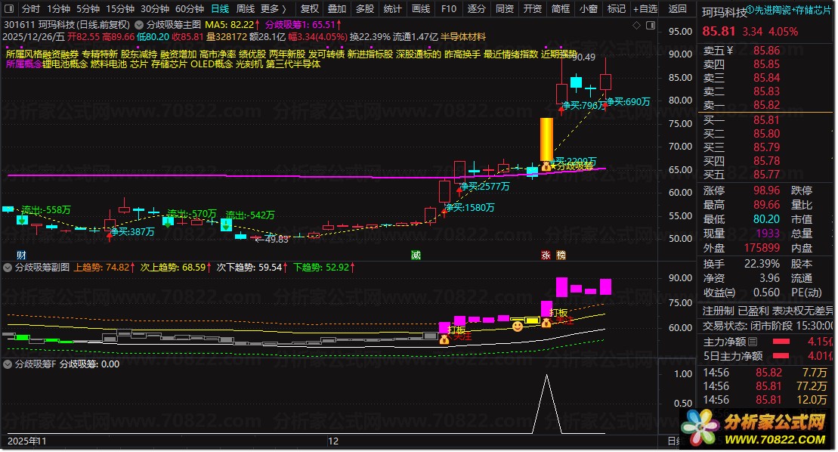Open the 统计 statistics tool

click(x=393, y=8)
